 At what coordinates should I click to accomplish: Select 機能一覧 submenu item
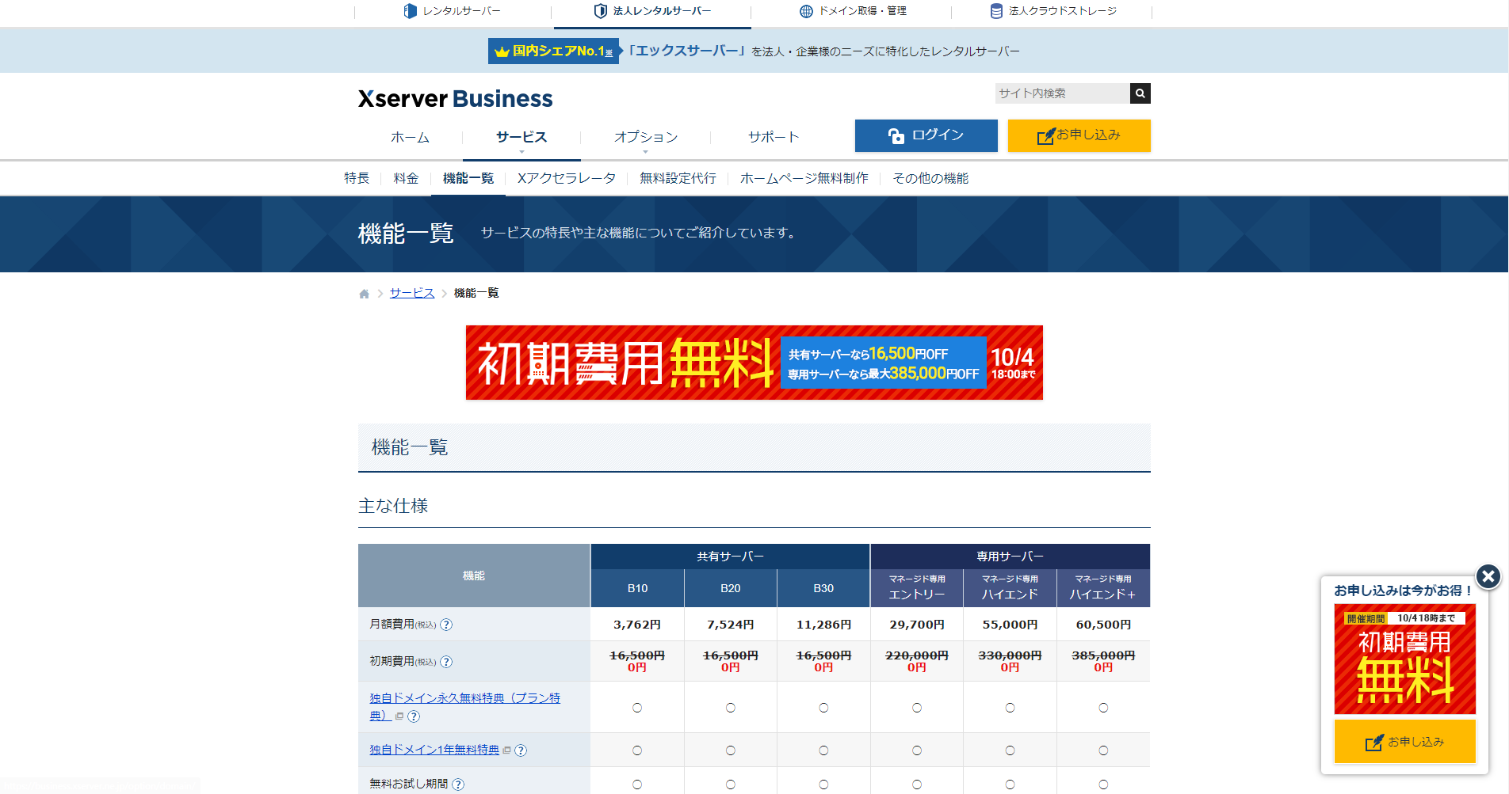coord(468,178)
